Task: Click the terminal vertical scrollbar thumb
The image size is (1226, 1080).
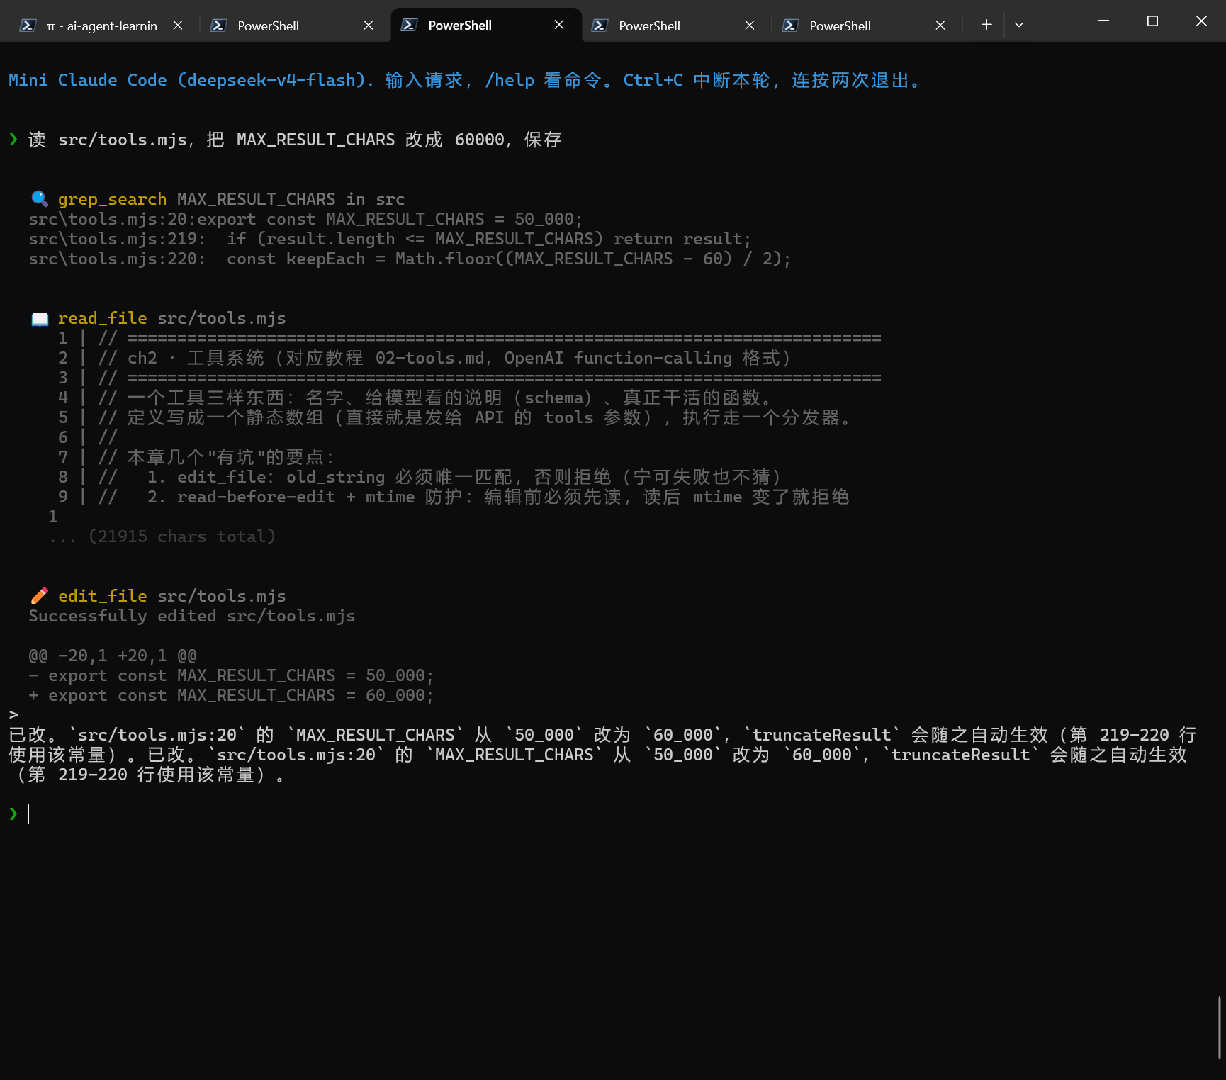Action: [x=1220, y=1028]
